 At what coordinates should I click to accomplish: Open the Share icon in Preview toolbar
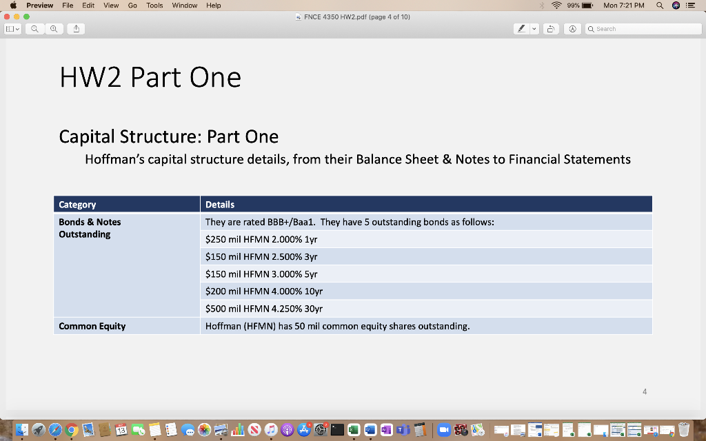(x=77, y=28)
